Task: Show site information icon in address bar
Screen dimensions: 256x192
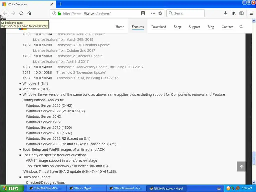Action: coord(54,13)
